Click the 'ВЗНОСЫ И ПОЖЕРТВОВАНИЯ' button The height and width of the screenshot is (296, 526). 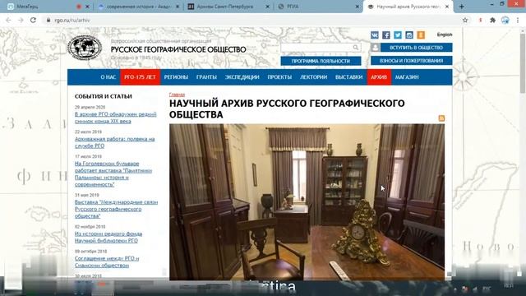click(411, 61)
